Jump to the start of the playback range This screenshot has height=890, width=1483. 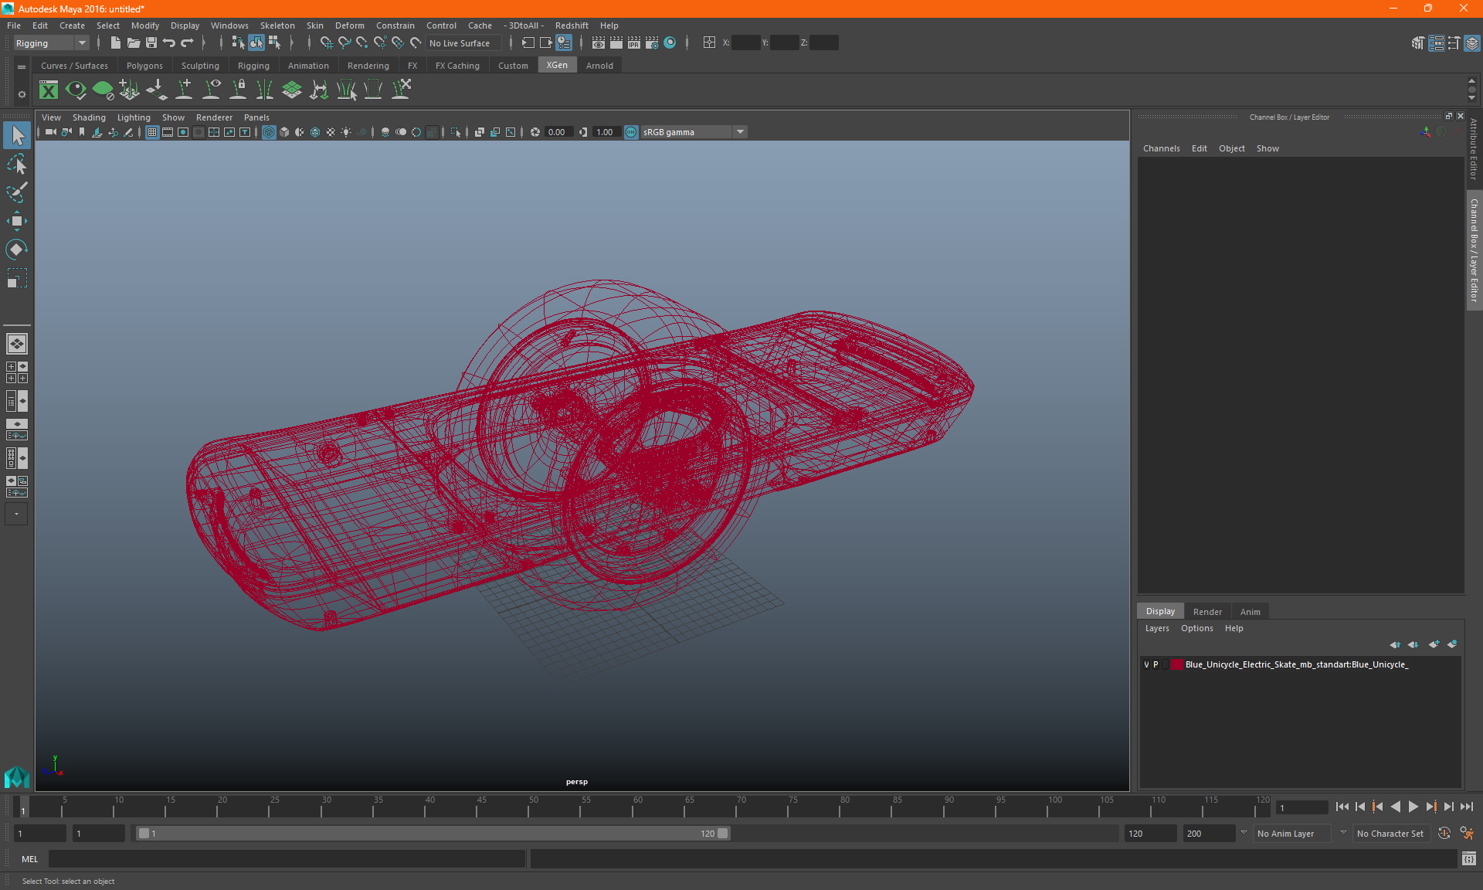coord(1342,807)
